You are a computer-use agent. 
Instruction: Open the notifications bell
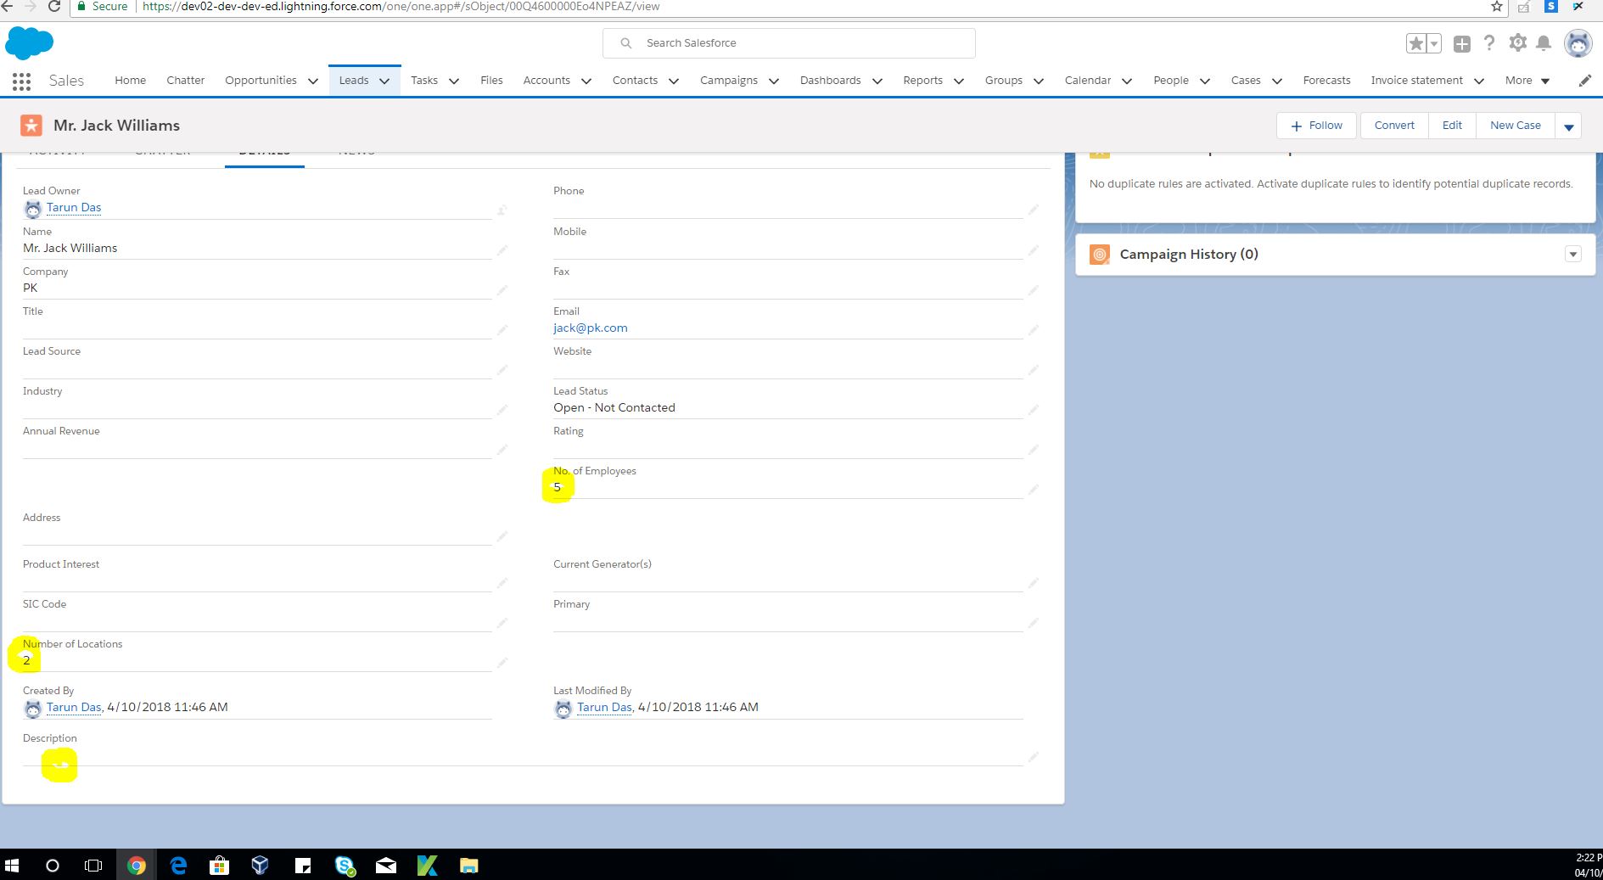[1544, 43]
